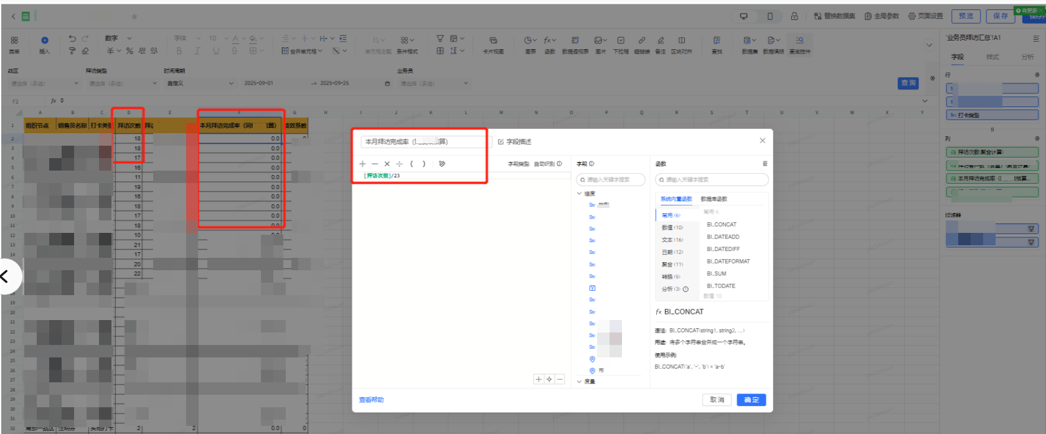
Task: Insert the multiply operator into the formula
Action: coord(387,164)
